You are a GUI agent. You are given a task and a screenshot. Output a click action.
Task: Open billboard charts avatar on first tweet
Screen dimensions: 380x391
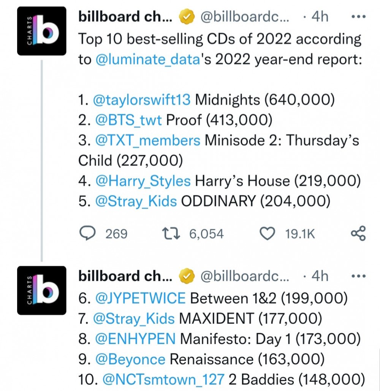(42, 31)
